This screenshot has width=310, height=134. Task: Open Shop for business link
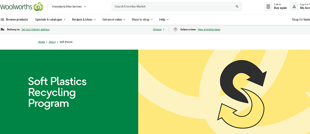tap(301, 20)
